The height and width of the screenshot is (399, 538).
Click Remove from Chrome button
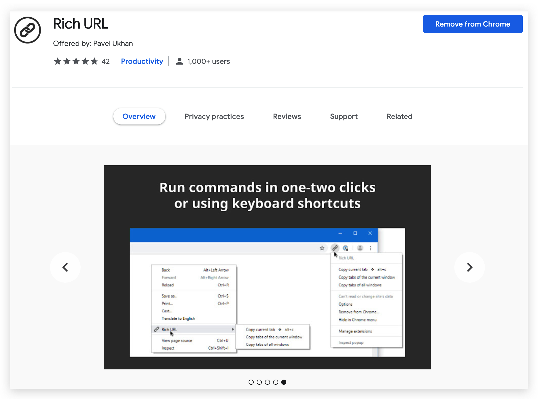(473, 24)
